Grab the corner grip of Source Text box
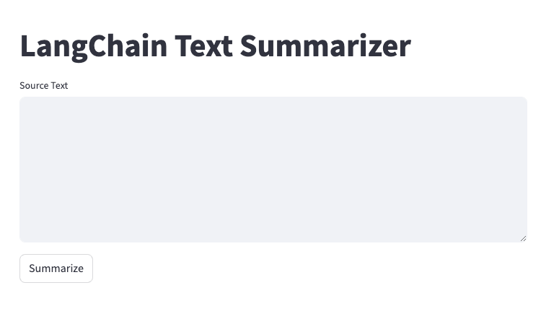 (523, 238)
